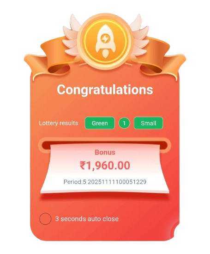The height and width of the screenshot is (254, 210).
Task: Click the rocket icon in the medal
Action: [105, 41]
